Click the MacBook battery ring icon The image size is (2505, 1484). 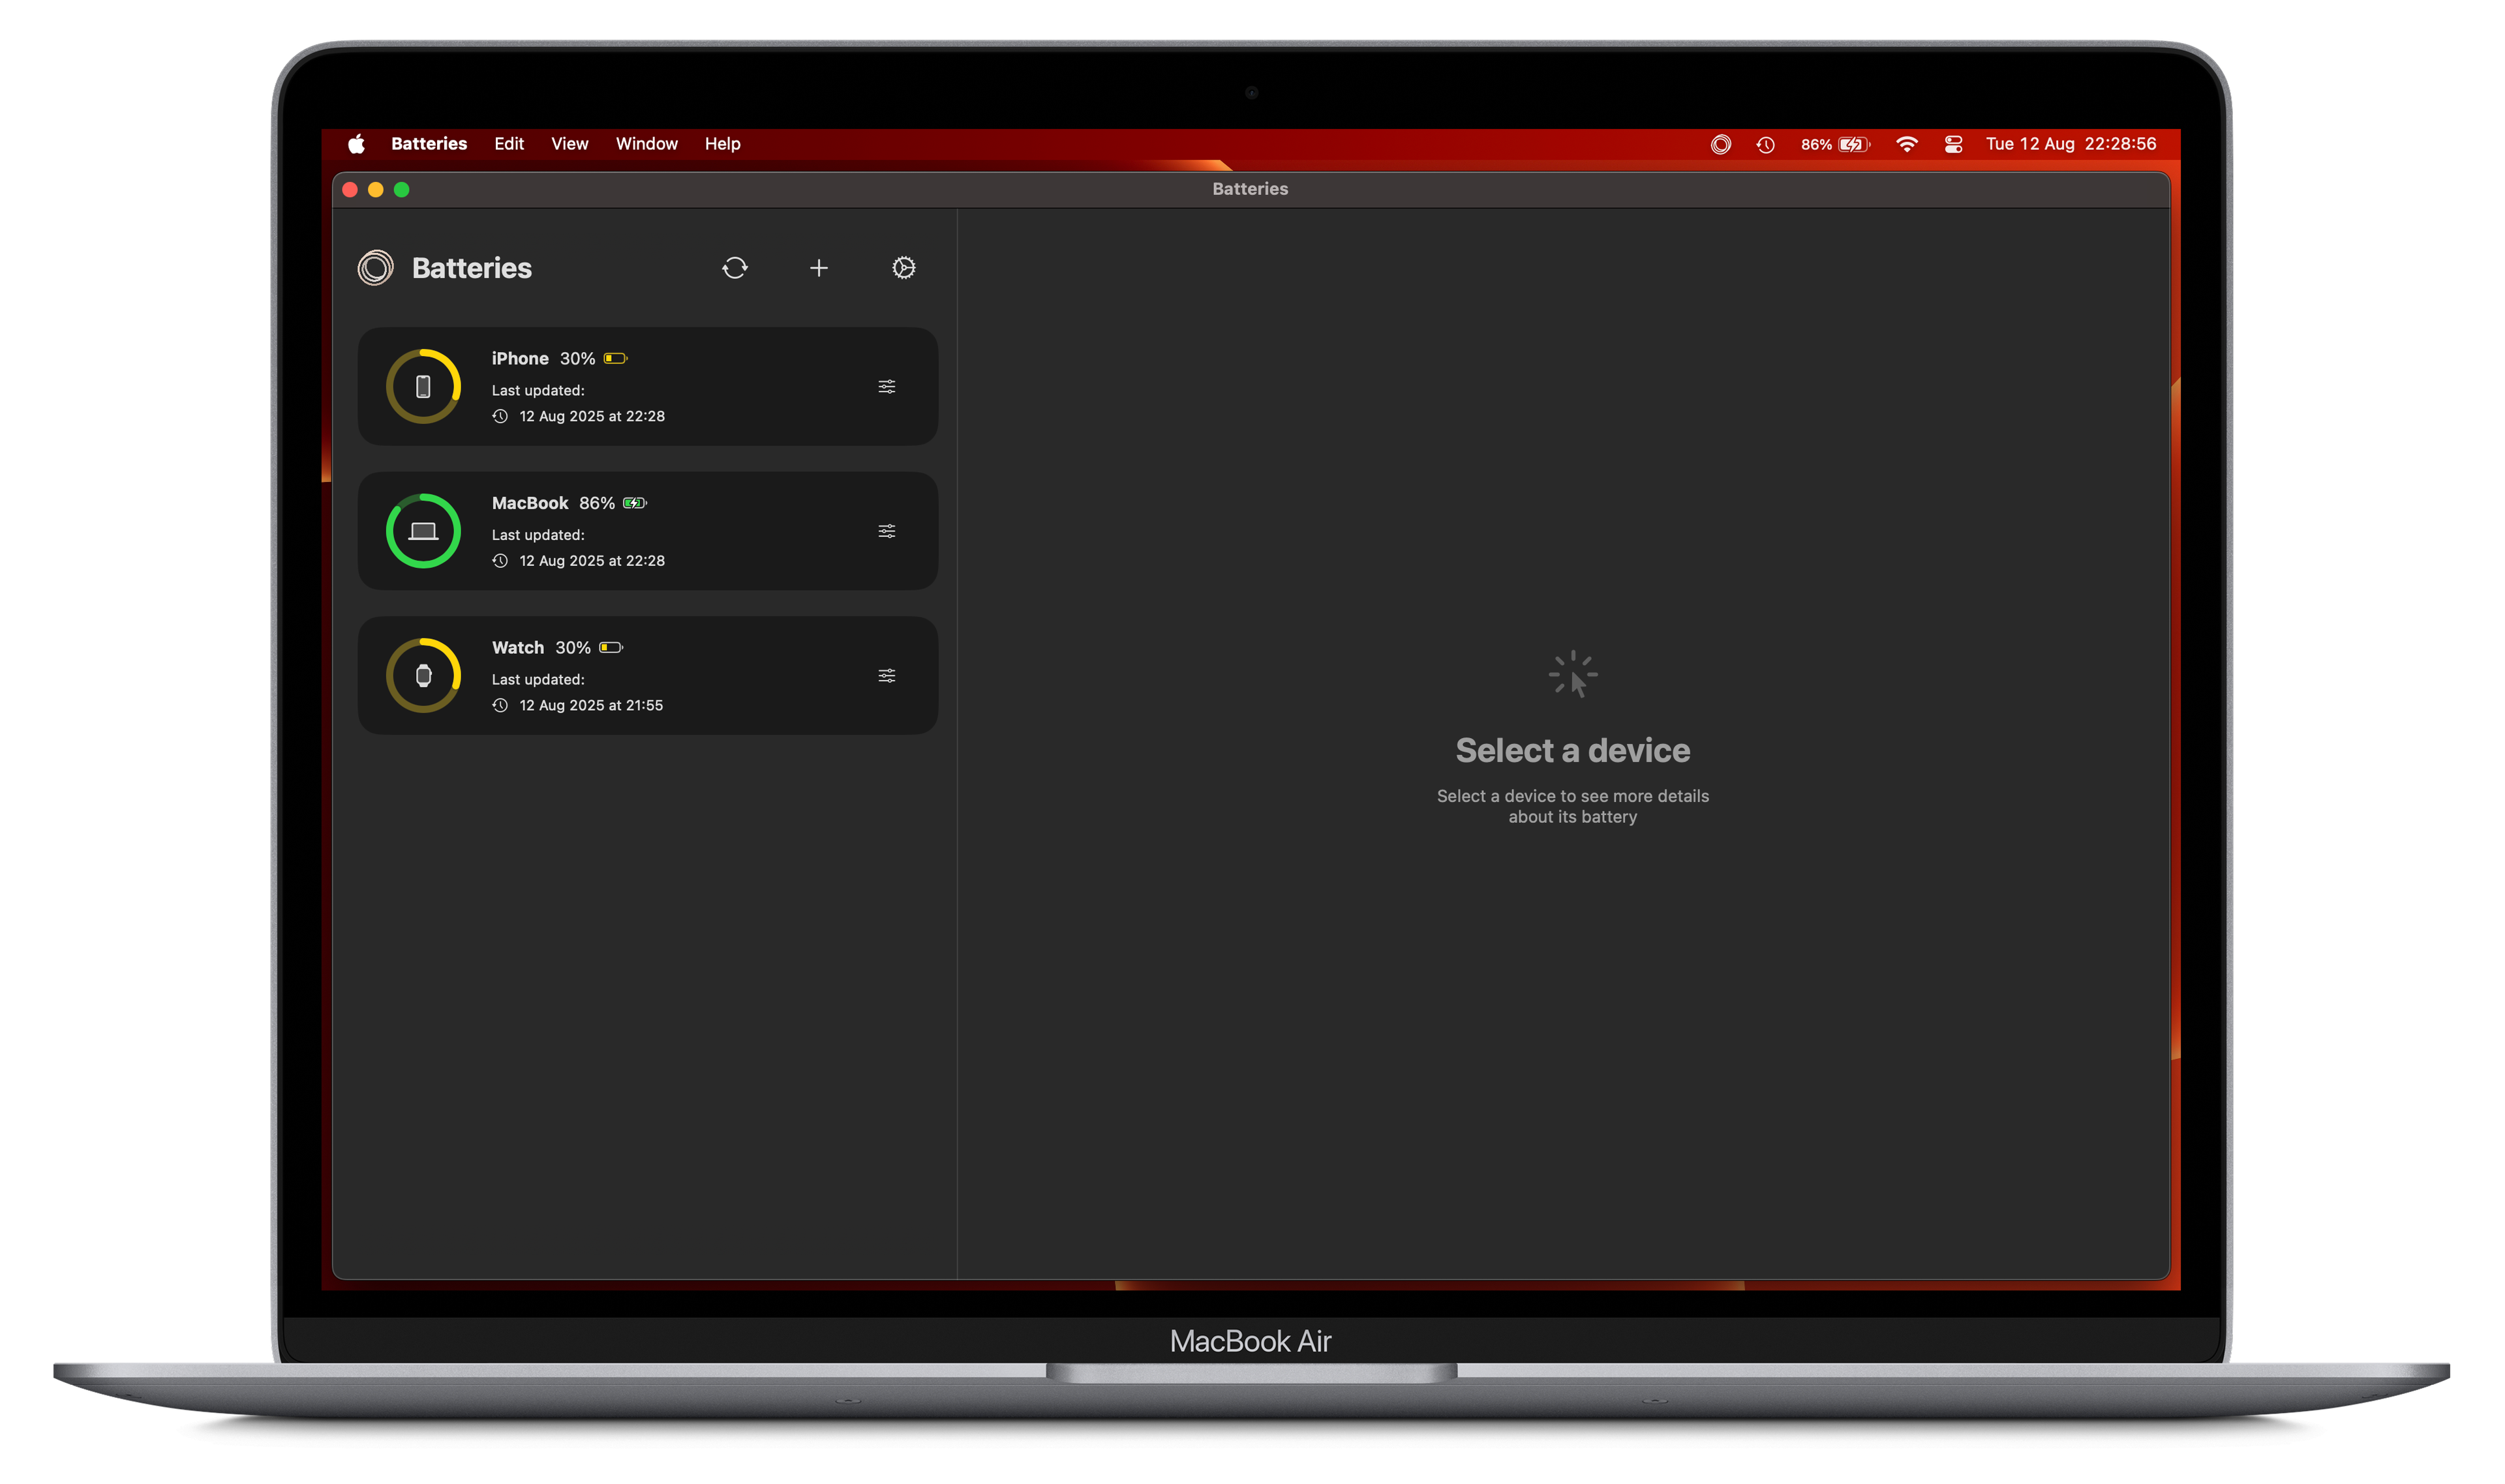[x=423, y=531]
